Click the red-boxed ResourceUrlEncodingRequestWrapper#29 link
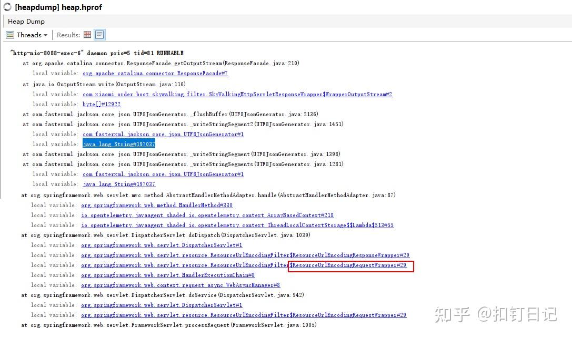 coord(347,265)
